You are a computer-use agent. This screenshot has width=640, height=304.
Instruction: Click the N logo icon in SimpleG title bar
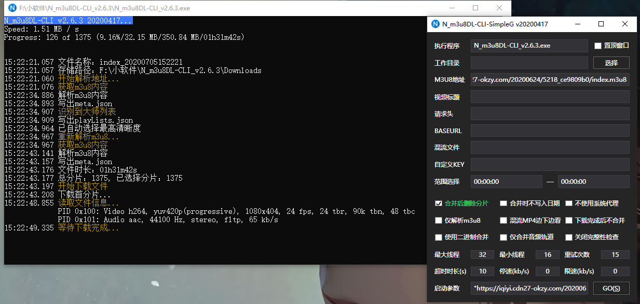(436, 24)
